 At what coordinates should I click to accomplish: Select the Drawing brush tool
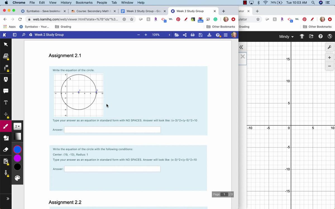click(6, 126)
